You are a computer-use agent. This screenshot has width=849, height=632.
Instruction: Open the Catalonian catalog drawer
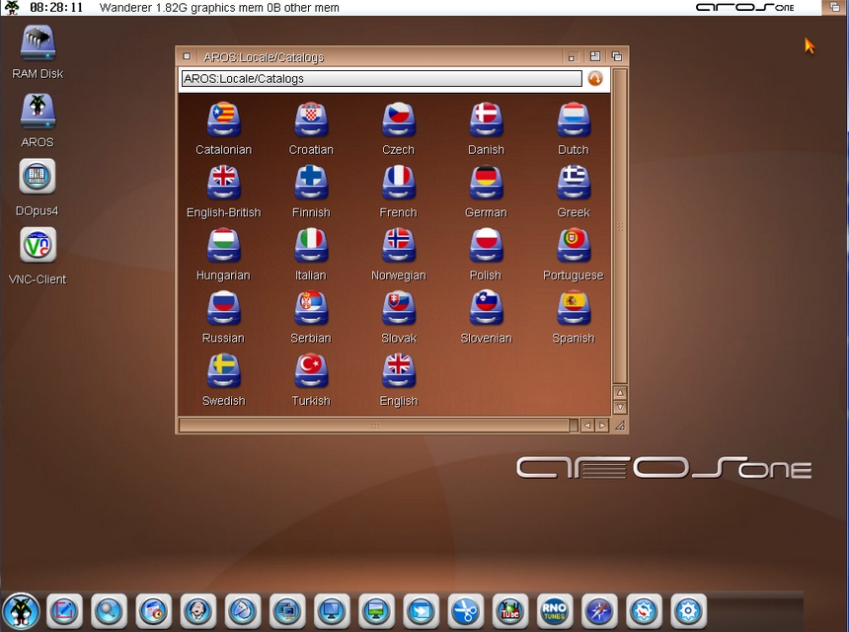[224, 121]
